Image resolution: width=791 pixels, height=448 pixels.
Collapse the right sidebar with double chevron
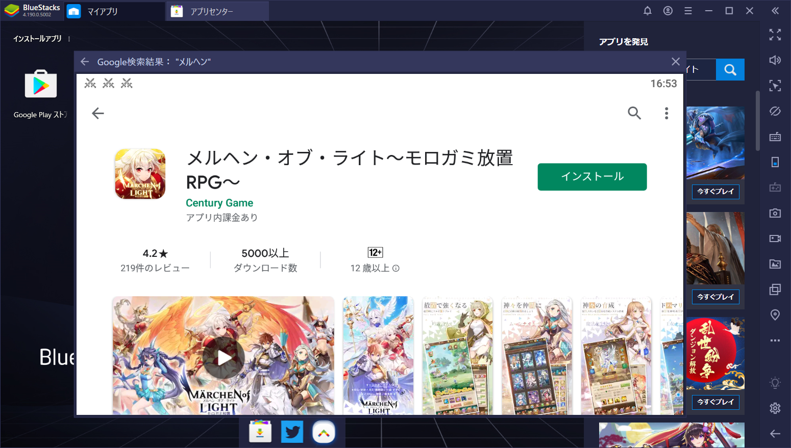(x=775, y=11)
